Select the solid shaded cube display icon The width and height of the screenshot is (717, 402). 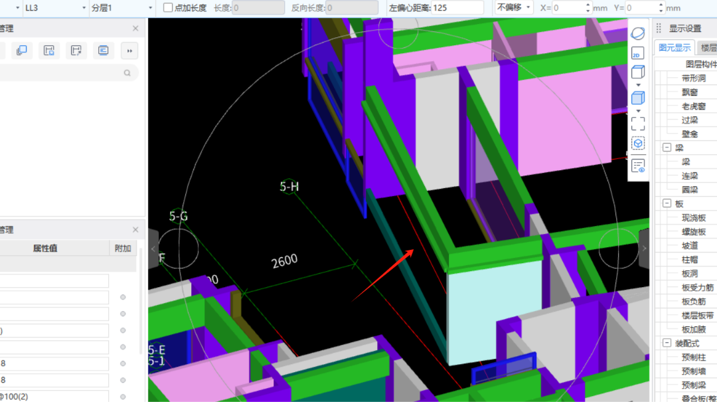point(638,98)
